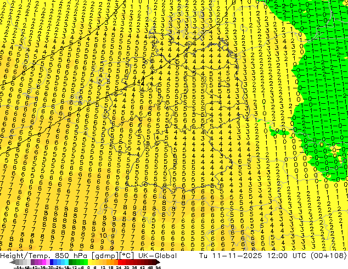Click the yellow swatch at 0 in the legend
The image size is (348, 269).
[x=89, y=262]
